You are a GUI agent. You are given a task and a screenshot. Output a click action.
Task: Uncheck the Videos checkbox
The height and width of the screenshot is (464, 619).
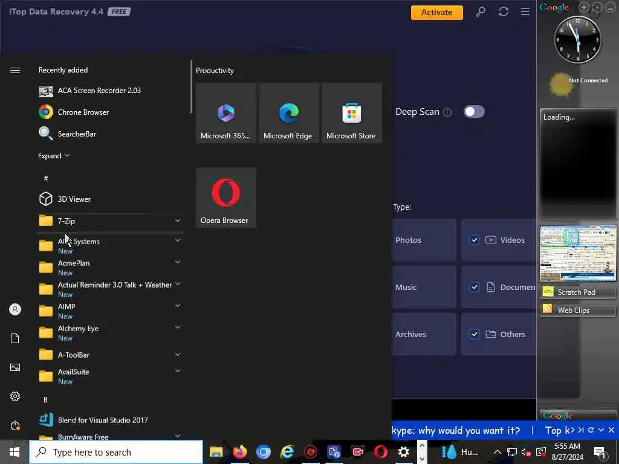tap(474, 240)
